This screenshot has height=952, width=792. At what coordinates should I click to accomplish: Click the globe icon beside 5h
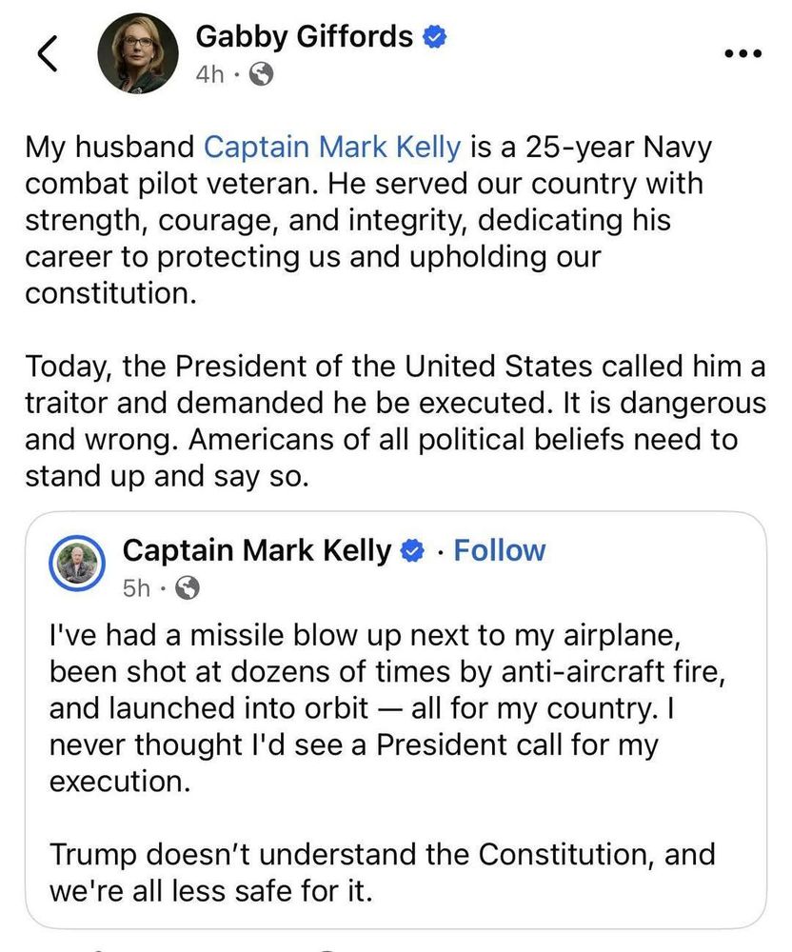(x=188, y=589)
